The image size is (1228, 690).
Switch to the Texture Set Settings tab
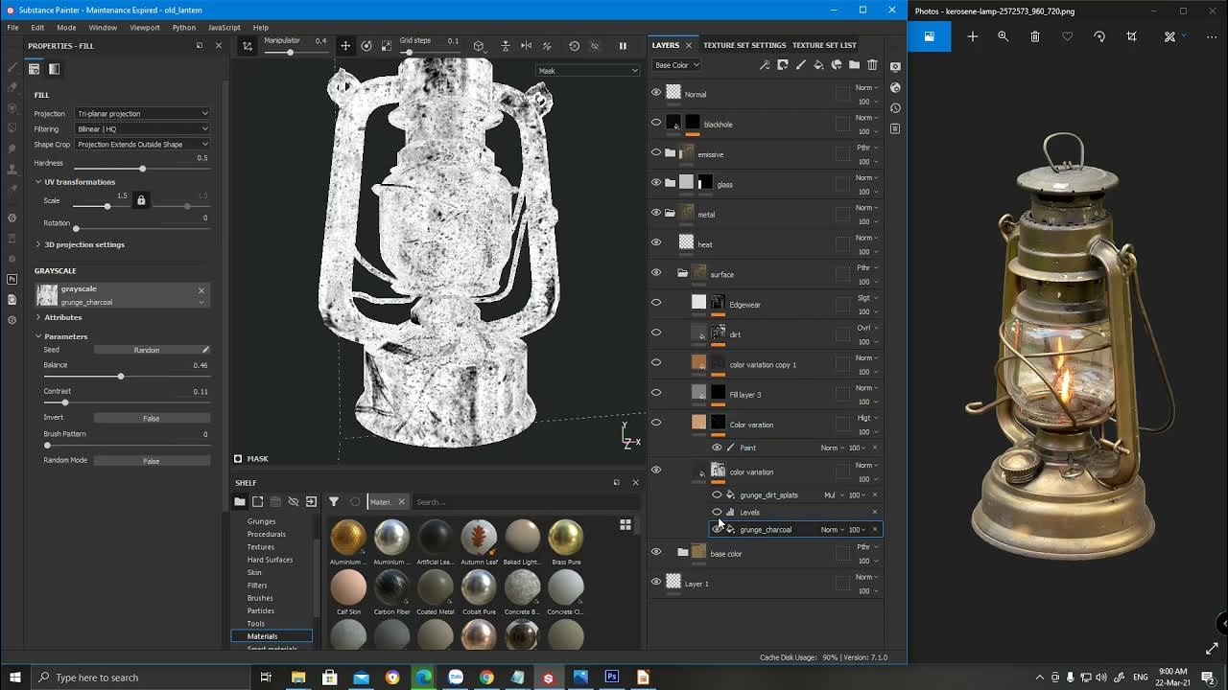[744, 45]
